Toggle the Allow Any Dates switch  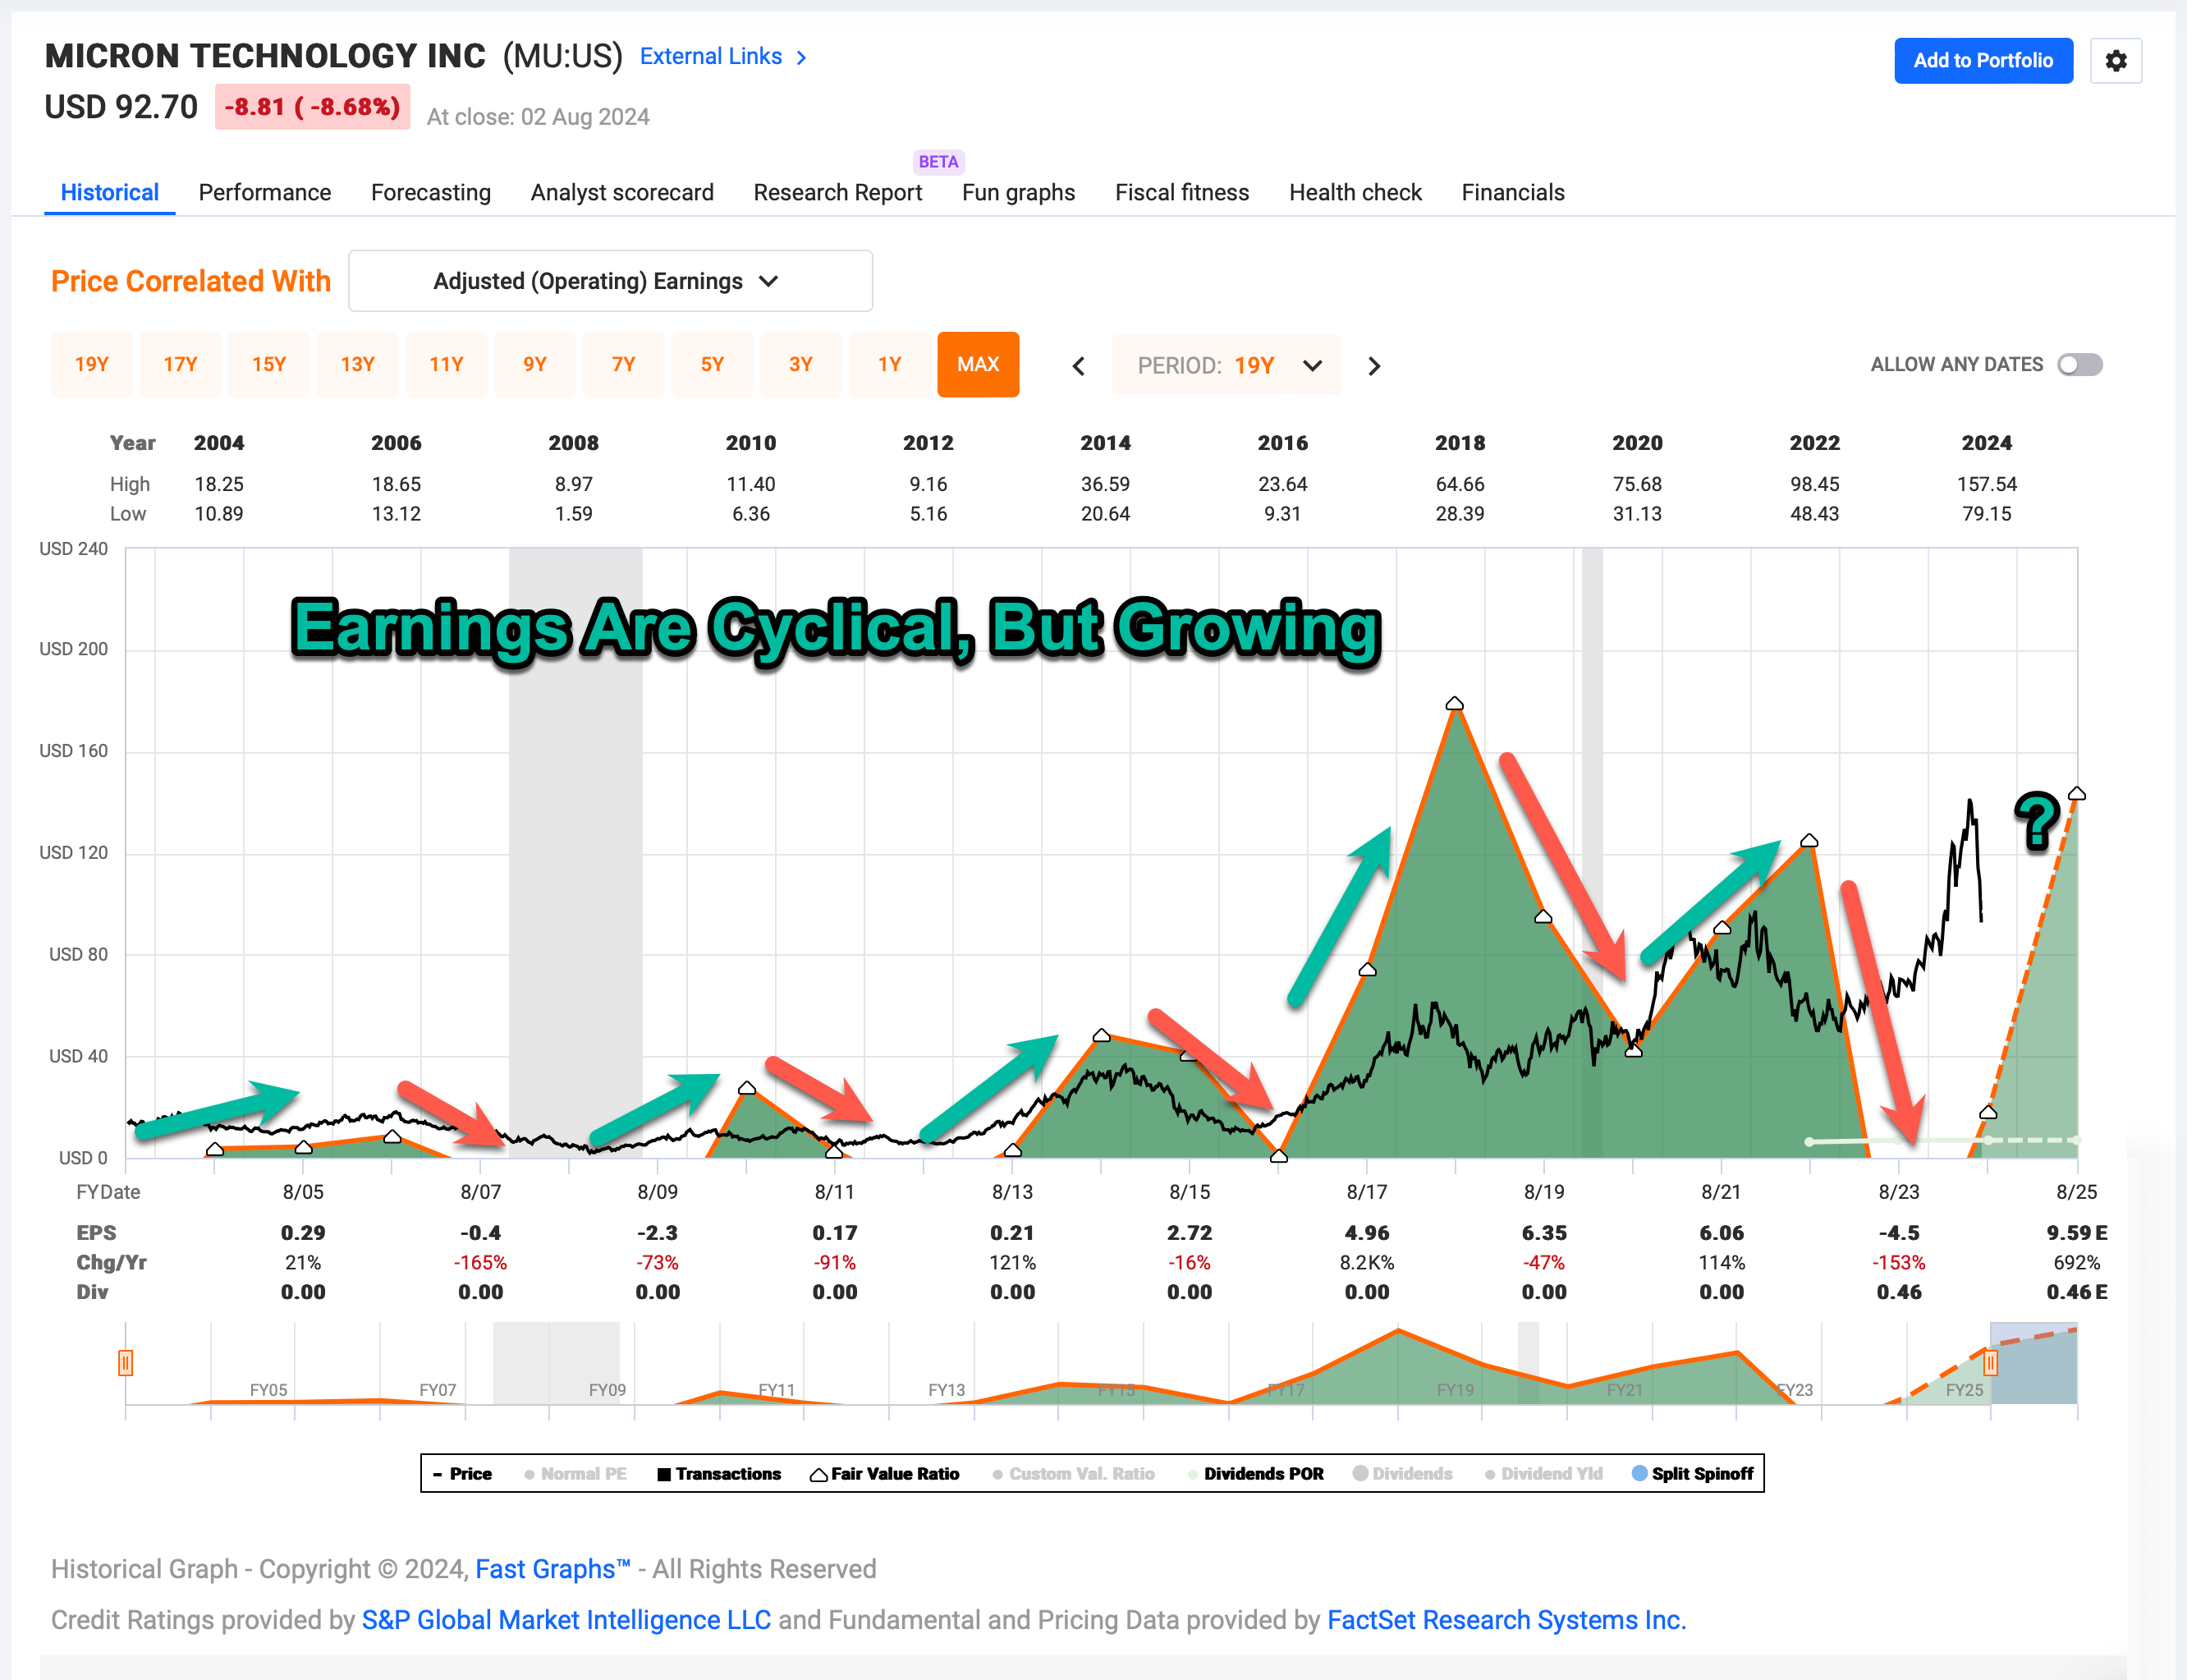coord(2079,365)
